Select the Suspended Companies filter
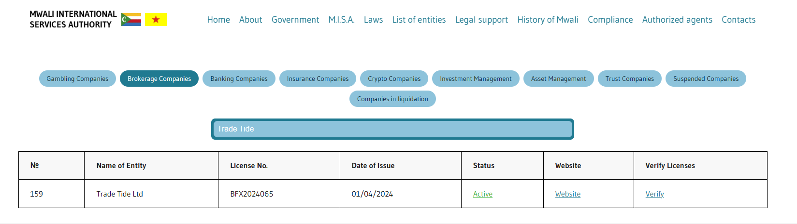Image resolution: width=797 pixels, height=224 pixels. pyautogui.click(x=705, y=79)
